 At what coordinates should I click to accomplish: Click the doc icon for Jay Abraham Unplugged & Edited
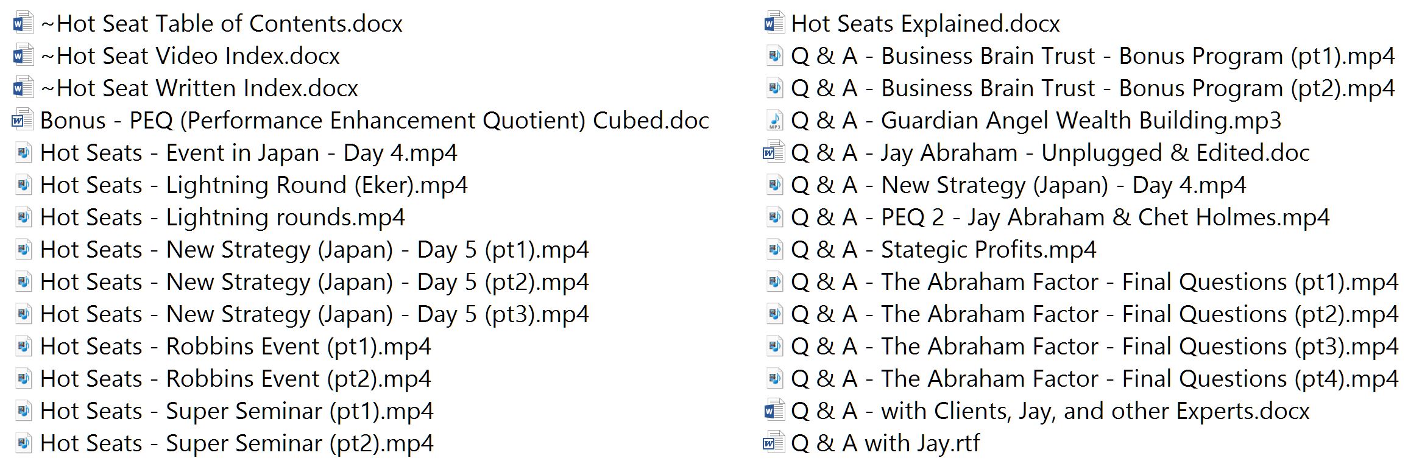774,153
